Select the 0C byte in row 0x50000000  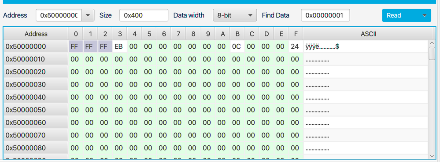pyautogui.click(x=237, y=47)
